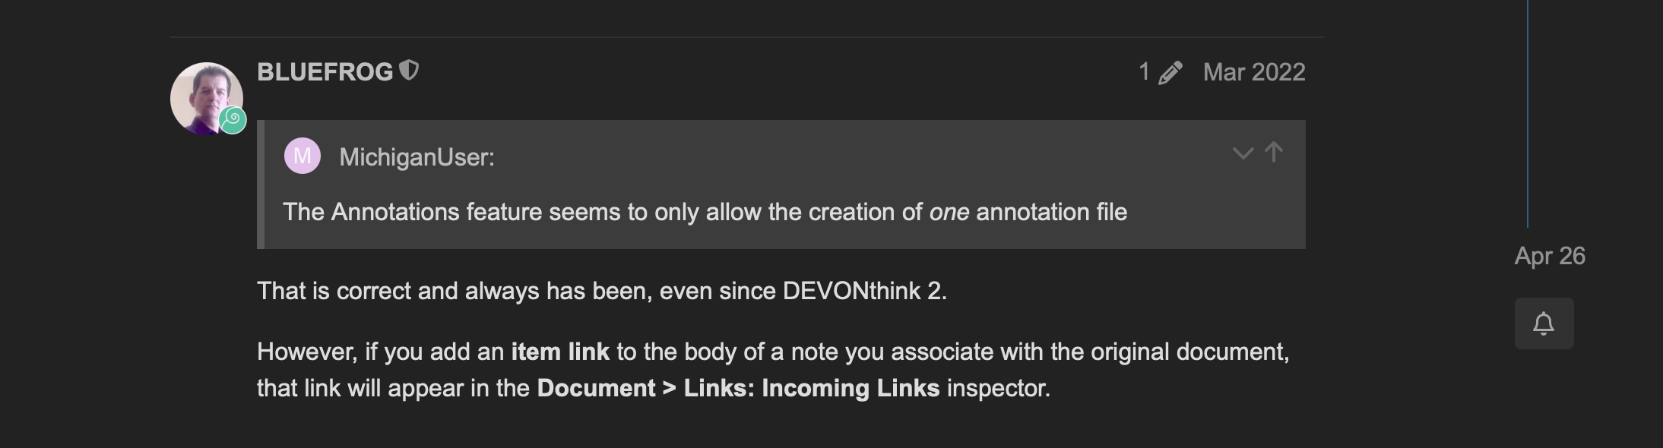Click the moderator shield icon beside BLUEFROG

click(410, 71)
